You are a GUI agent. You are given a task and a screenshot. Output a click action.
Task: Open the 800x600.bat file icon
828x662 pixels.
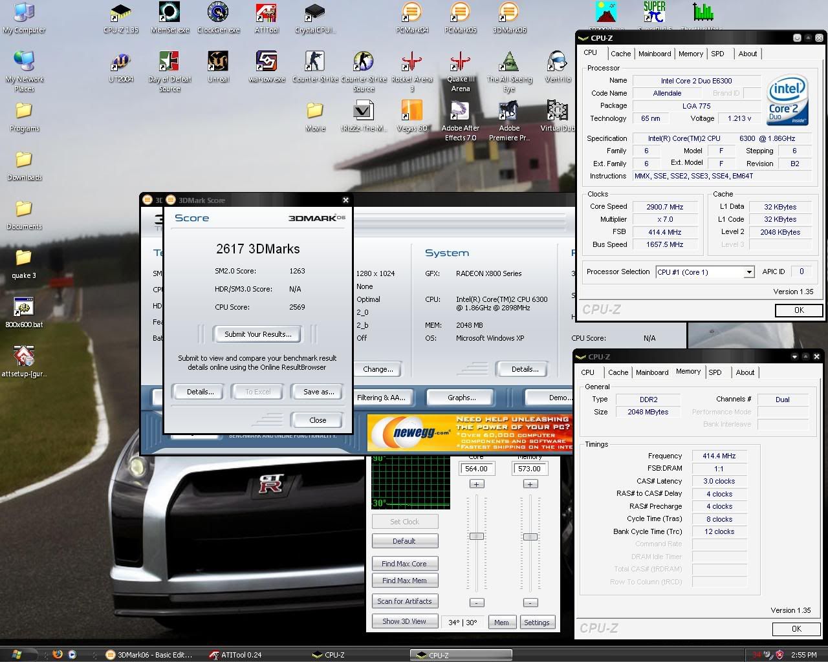coord(24,312)
